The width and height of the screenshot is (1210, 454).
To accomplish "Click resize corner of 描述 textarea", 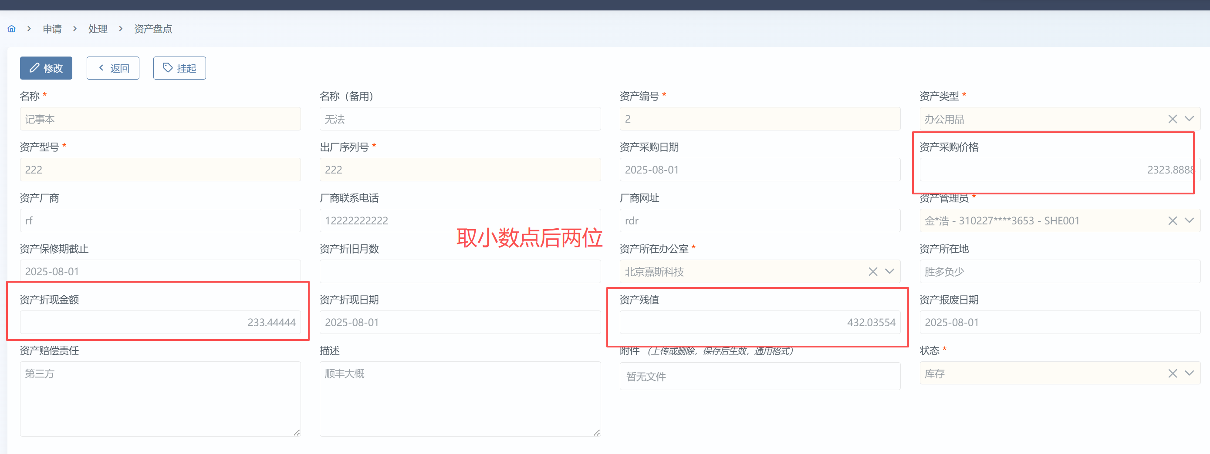I will [x=597, y=432].
